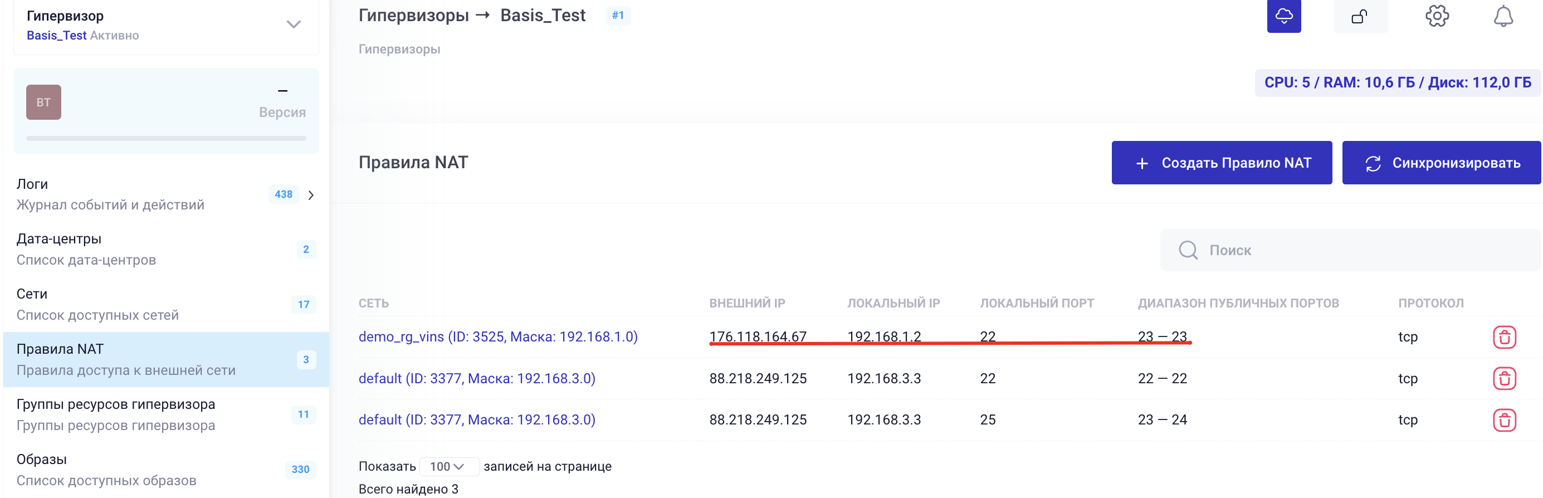
Task: Open the demo_rg_vins network link
Action: pos(498,337)
